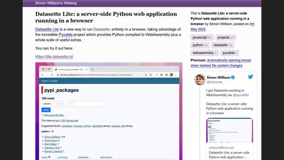284x160 pixels.
Task: Click simonwillison.net card link text
Action: (221, 148)
